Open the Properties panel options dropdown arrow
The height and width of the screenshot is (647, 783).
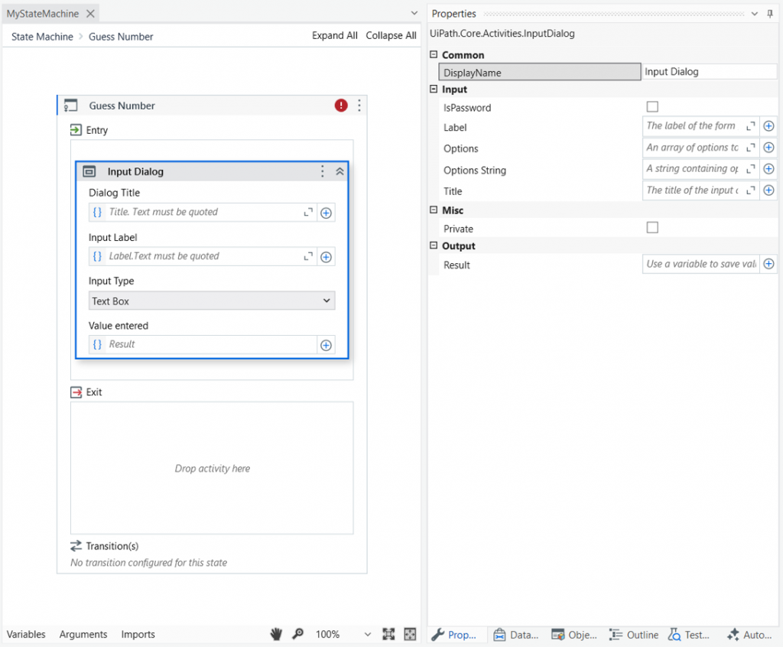tap(755, 14)
